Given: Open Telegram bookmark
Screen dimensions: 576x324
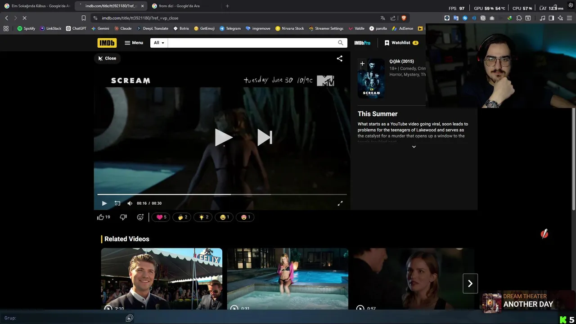Looking at the screenshot, I should (x=230, y=28).
